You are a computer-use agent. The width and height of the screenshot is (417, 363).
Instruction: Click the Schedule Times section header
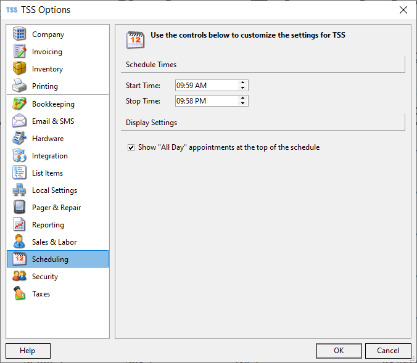[151, 65]
